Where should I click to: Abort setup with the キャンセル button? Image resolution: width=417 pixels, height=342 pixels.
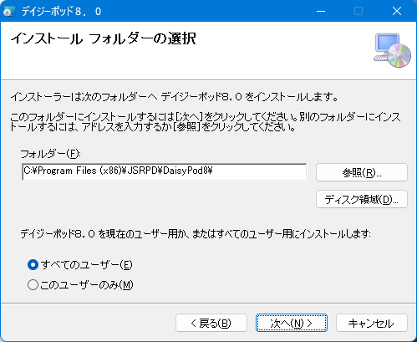[372, 323]
